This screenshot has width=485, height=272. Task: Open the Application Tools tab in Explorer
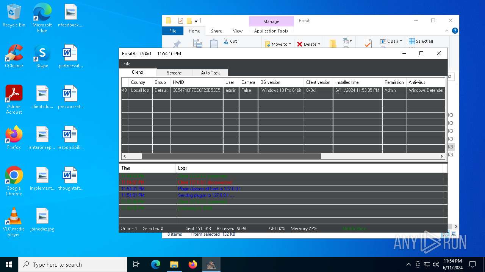click(x=271, y=31)
